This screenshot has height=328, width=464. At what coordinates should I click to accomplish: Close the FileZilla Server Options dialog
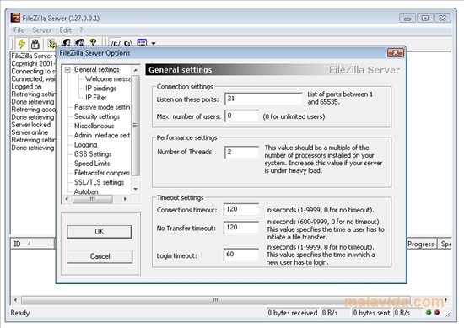(x=396, y=53)
